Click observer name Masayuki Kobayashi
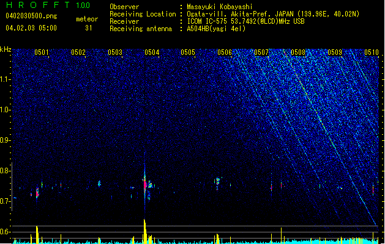Image resolution: width=385 pixels, height=244 pixels. [x=220, y=7]
